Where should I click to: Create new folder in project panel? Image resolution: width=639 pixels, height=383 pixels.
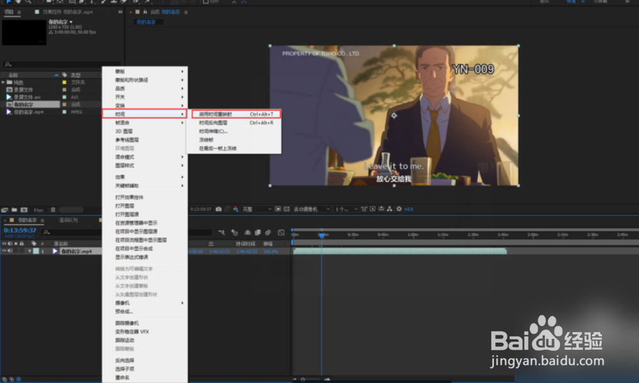pyautogui.click(x=14, y=210)
